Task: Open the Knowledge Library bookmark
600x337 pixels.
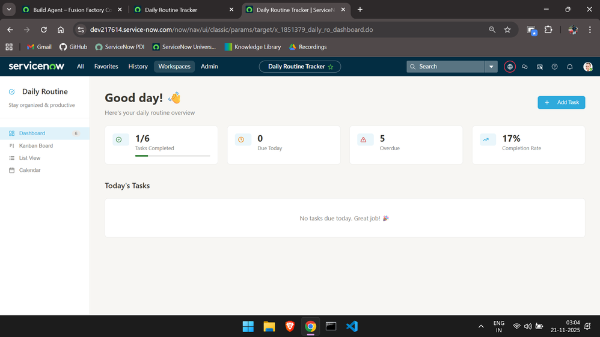Action: [253, 47]
